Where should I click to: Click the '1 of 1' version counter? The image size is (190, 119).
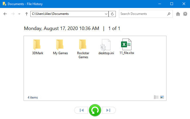pyautogui.click(x=114, y=28)
